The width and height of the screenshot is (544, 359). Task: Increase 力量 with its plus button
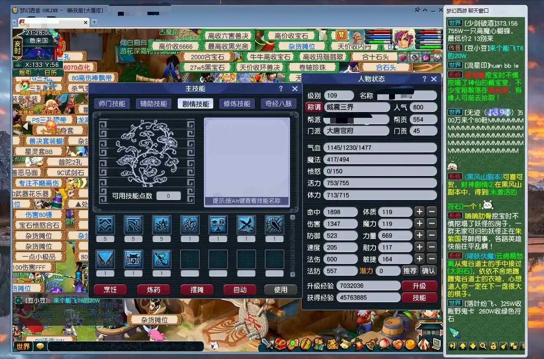coord(419,235)
